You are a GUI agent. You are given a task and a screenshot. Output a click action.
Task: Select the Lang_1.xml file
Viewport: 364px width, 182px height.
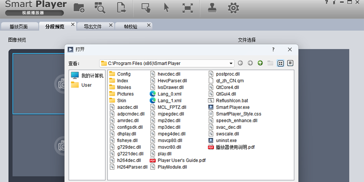point(166,101)
